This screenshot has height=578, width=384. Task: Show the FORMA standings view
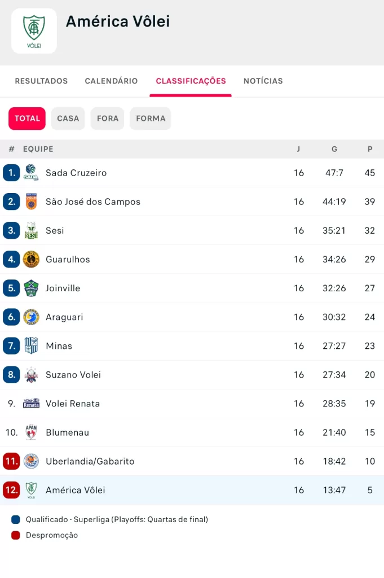coord(151,119)
